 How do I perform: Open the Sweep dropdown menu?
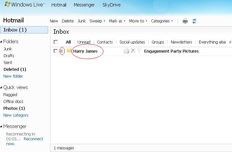pos(97,21)
